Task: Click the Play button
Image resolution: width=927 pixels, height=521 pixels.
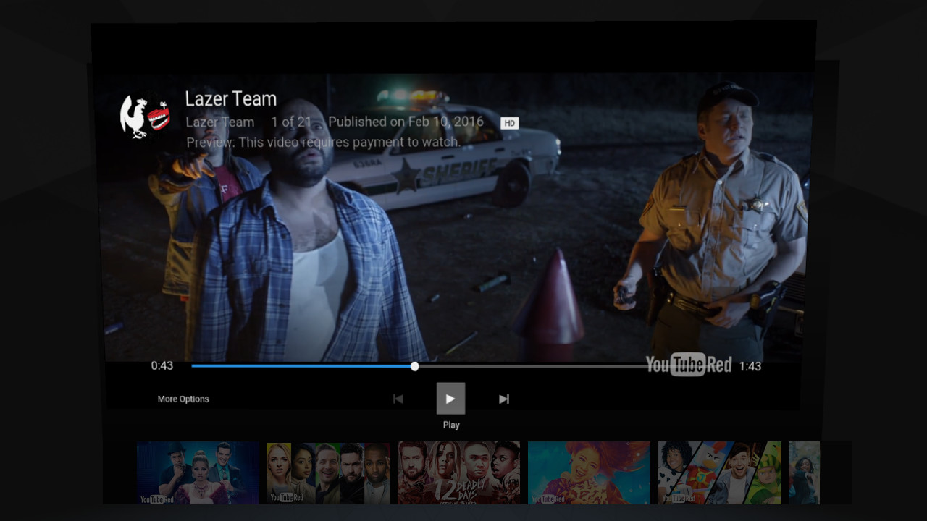Action: 450,399
